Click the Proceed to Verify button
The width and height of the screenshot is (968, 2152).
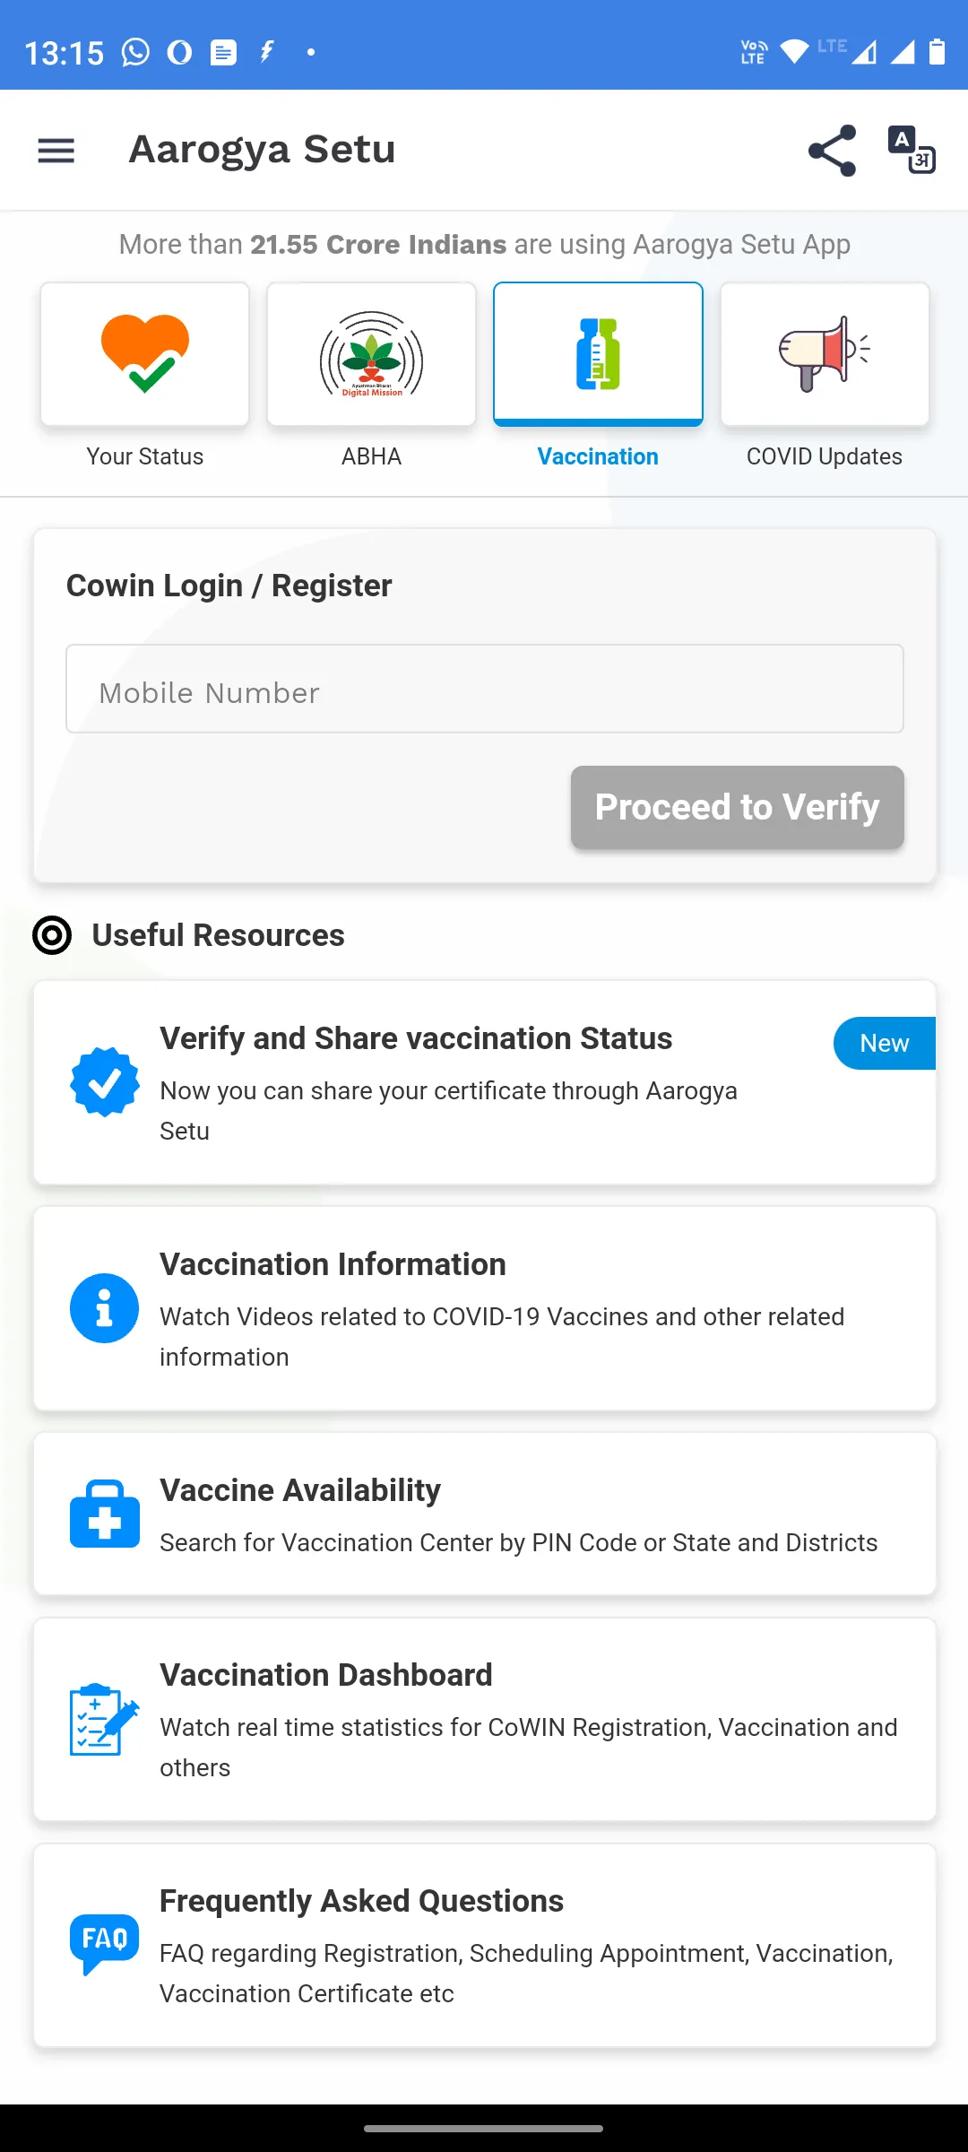738,807
